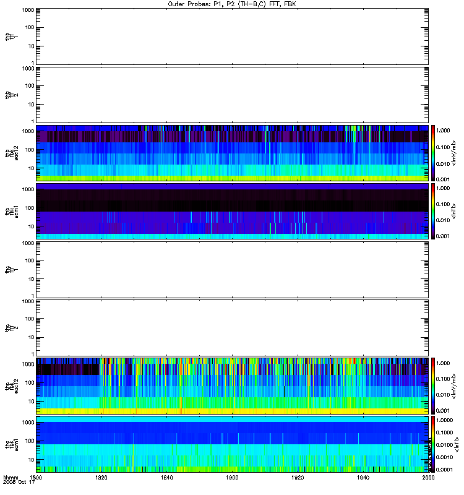This screenshot has height=495, width=464.
Task: Click the thc fbk scm1 spectrogram
Action: (233, 444)
